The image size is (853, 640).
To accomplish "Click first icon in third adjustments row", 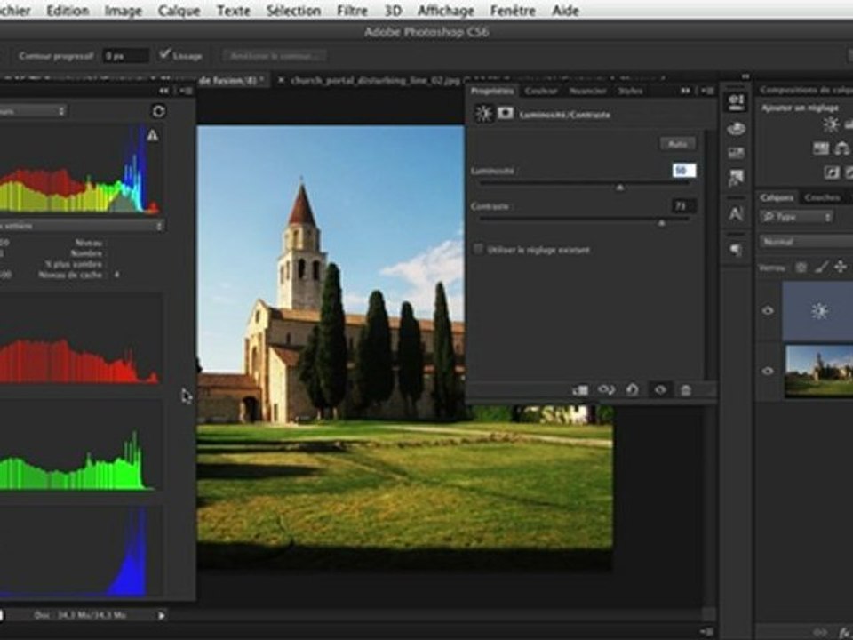I will [832, 172].
